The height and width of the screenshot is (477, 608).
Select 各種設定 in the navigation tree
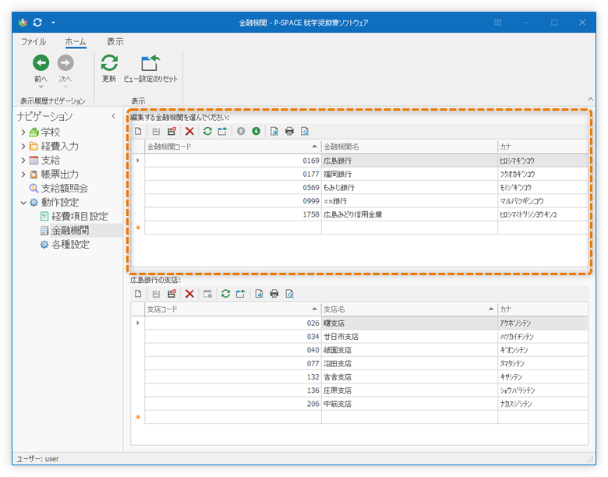tap(70, 244)
